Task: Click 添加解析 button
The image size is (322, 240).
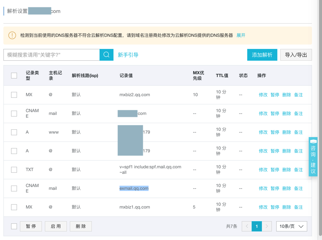Action: coord(262,55)
